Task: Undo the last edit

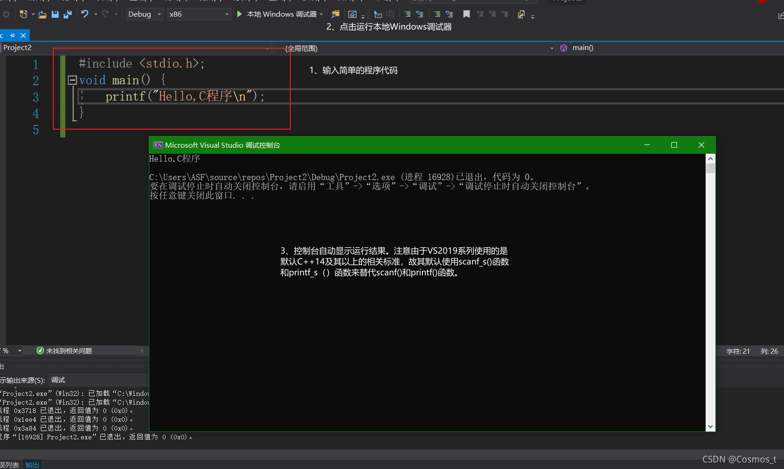Action: coord(84,14)
